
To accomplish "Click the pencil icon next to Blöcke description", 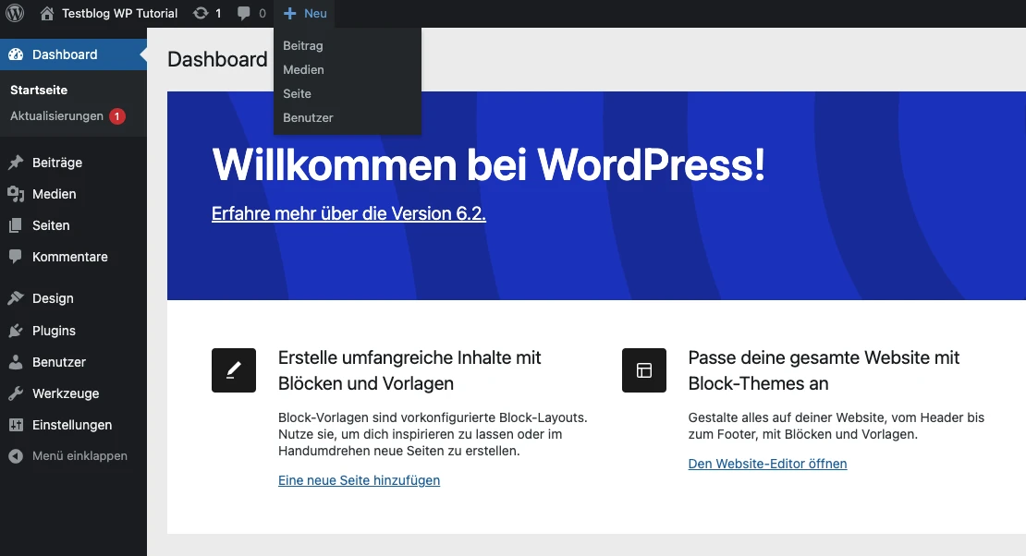I will pyautogui.click(x=233, y=370).
